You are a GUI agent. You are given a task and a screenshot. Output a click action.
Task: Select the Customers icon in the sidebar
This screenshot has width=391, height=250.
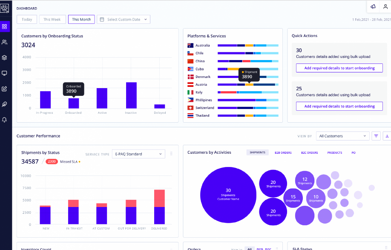click(x=5, y=42)
